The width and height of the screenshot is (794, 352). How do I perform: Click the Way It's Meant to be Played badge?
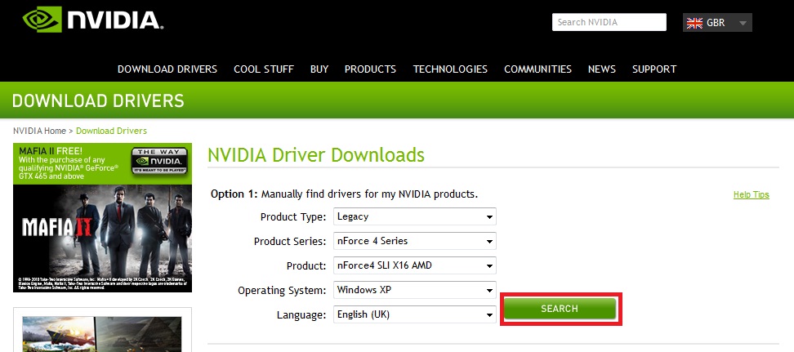click(159, 161)
